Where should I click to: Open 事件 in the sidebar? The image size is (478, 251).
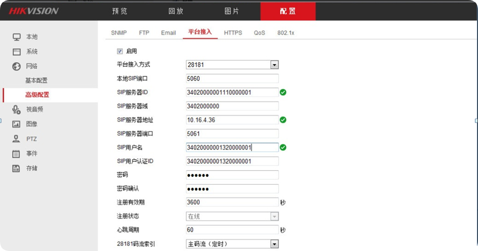[x=32, y=153]
